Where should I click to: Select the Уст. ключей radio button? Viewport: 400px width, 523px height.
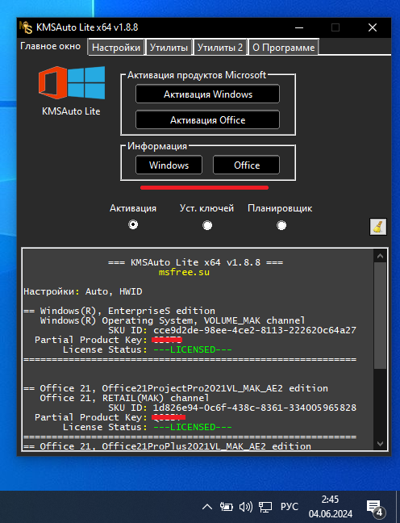(x=207, y=225)
